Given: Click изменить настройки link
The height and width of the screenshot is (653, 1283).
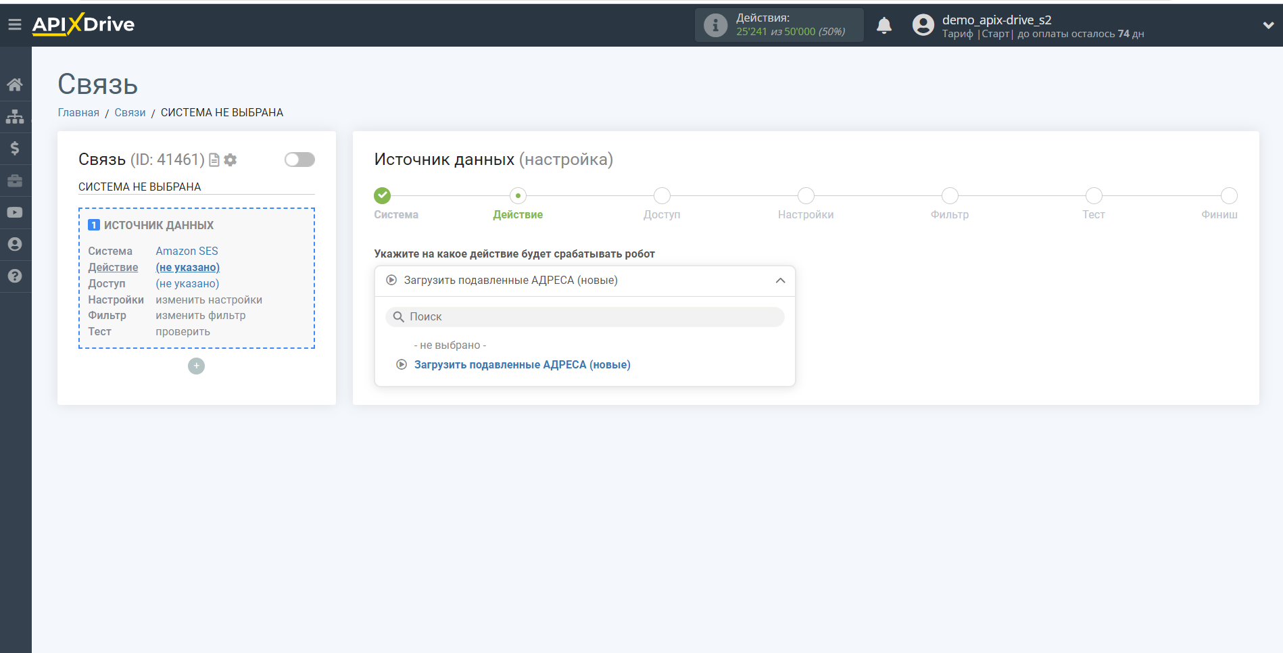Looking at the screenshot, I should coord(209,299).
